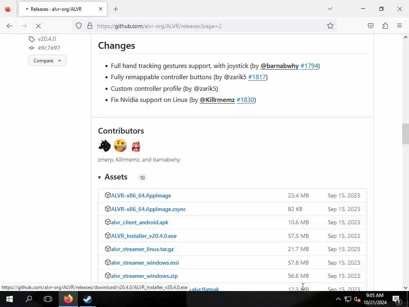The image size is (409, 307).
Task: Click package icon beside alvr_client_android.apk
Action: tap(108, 222)
